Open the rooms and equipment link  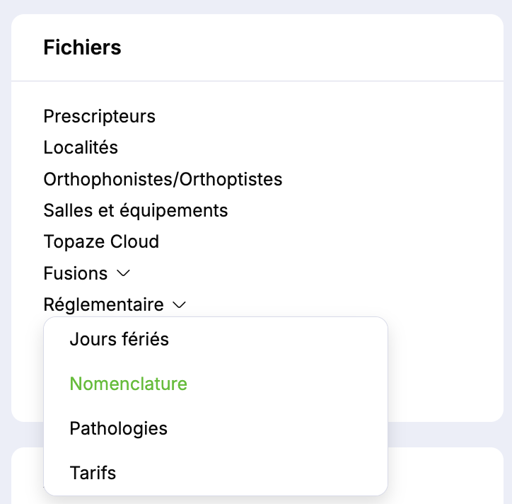point(135,210)
